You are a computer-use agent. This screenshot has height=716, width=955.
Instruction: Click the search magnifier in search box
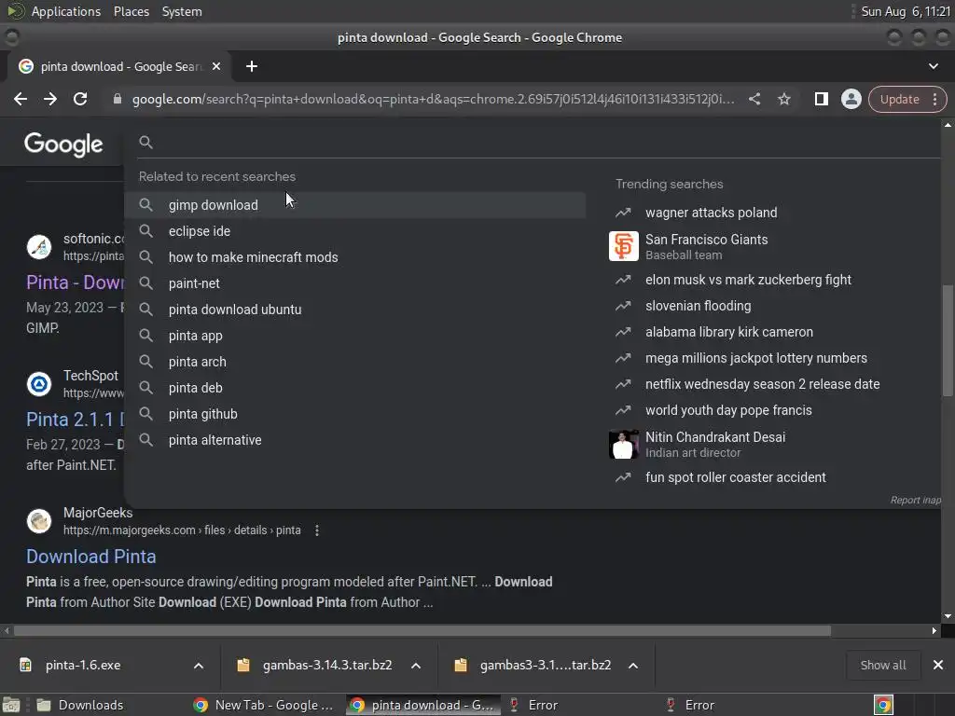coord(145,143)
